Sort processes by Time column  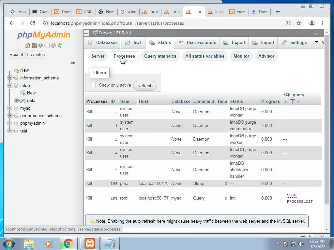click(x=222, y=102)
